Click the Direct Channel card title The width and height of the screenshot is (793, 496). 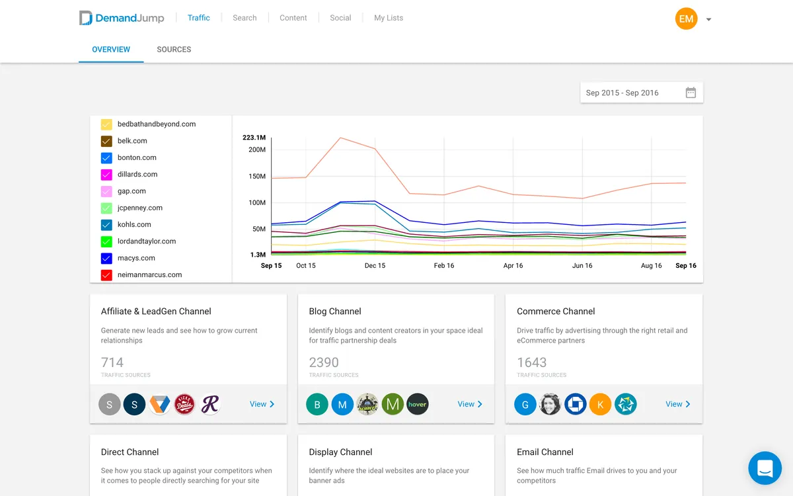[130, 452]
